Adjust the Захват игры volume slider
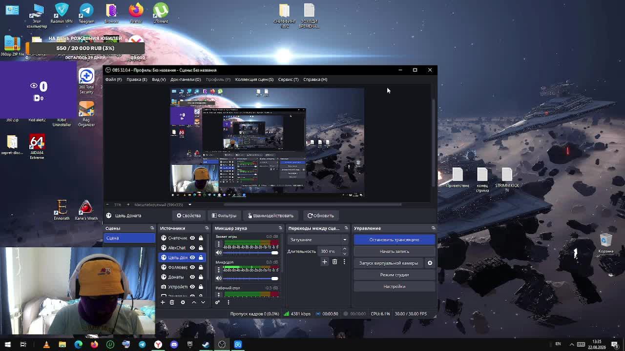The width and height of the screenshot is (625, 351). [x=250, y=253]
